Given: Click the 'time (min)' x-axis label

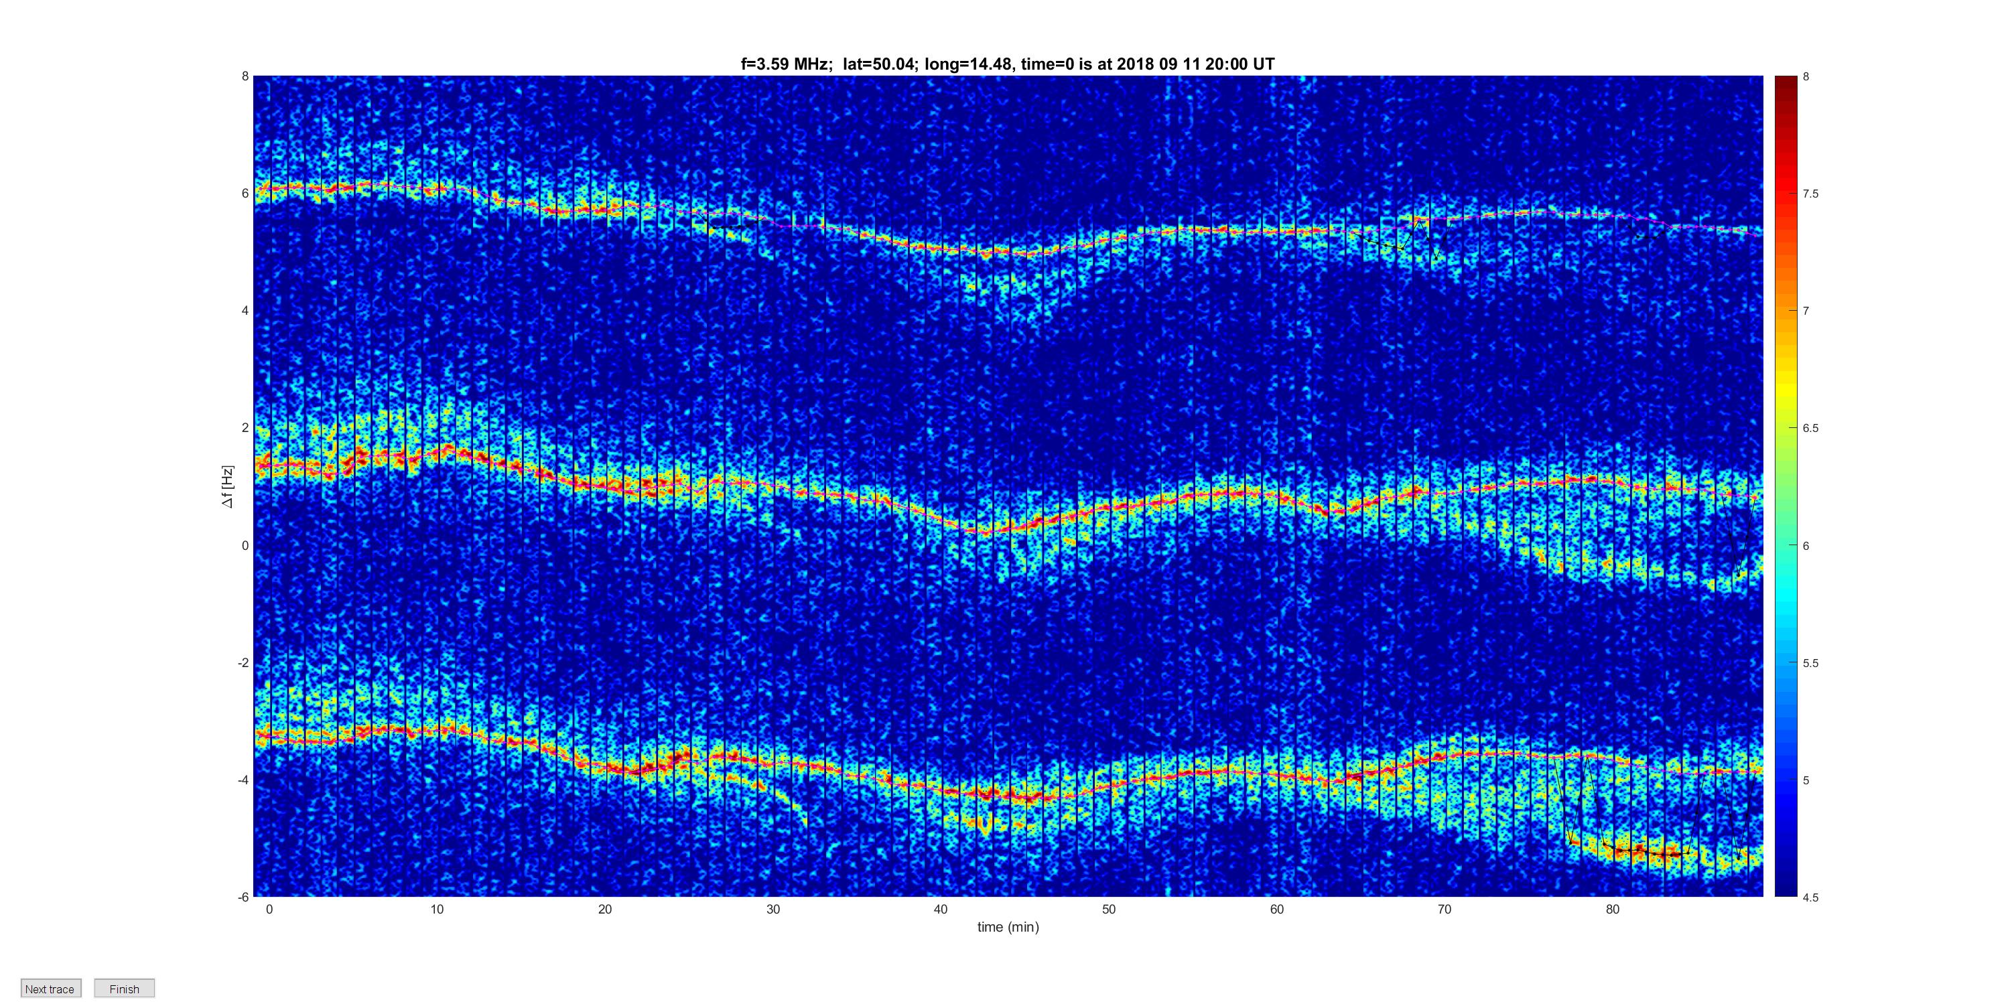Looking at the screenshot, I should coord(1008,927).
